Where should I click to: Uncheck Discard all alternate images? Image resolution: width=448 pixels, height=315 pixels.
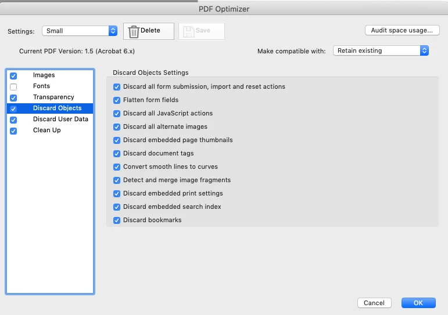117,126
